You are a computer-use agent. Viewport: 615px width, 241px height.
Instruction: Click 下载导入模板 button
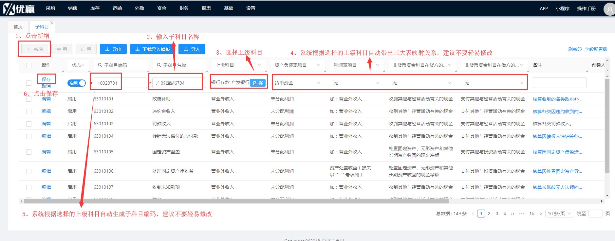point(153,49)
